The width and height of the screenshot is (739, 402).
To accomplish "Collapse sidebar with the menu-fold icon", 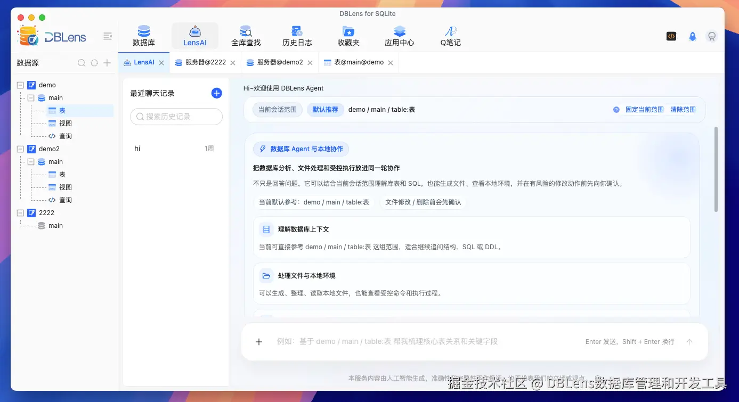I will coord(108,36).
